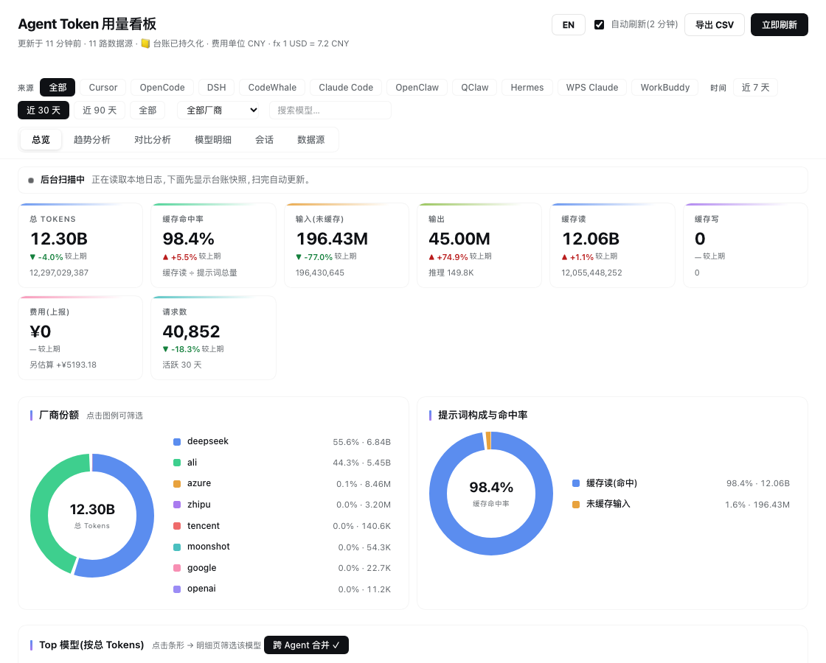Switch to the 趋势分析 tab
The height and width of the screenshot is (663, 826).
click(91, 139)
